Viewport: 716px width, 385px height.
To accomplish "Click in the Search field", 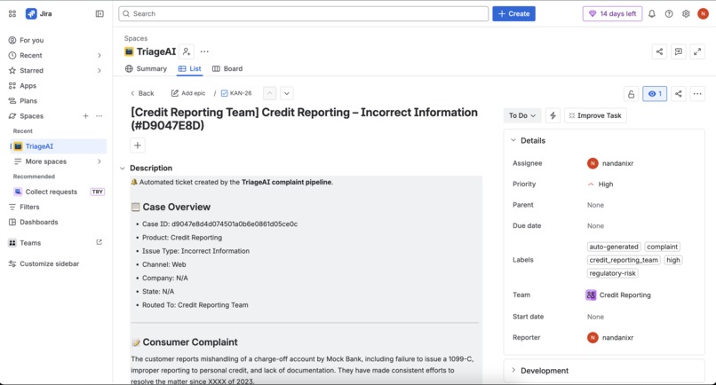I will pos(303,13).
